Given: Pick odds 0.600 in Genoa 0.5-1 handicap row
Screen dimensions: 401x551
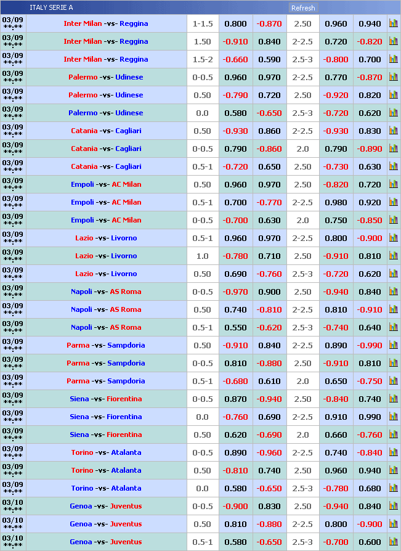Looking at the screenshot, I should 370,542.
